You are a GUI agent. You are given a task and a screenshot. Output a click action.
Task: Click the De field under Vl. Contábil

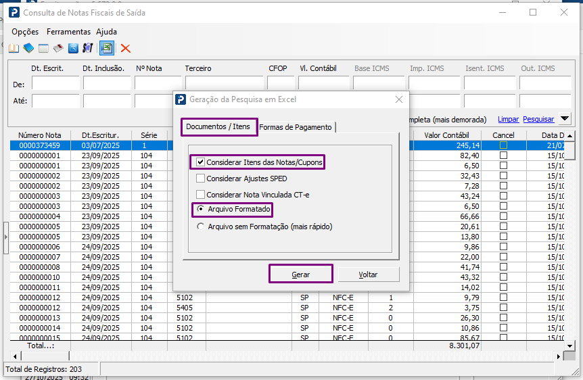pos(323,83)
